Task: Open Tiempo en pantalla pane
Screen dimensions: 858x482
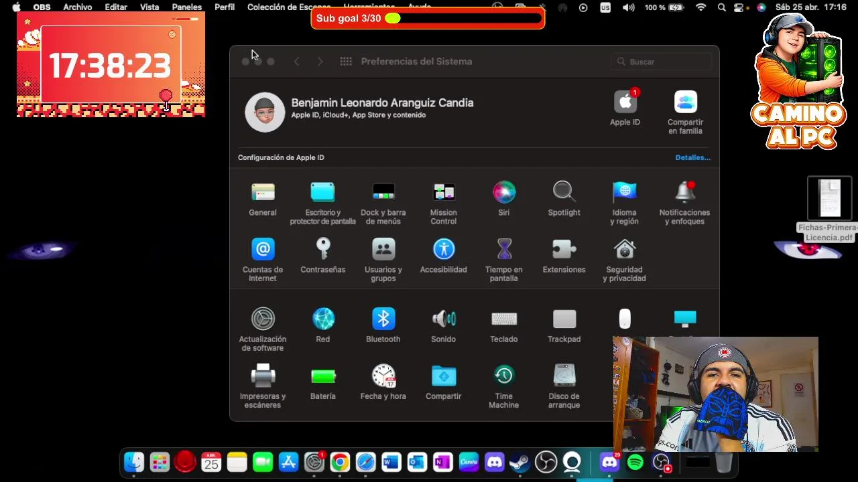Action: tap(504, 260)
